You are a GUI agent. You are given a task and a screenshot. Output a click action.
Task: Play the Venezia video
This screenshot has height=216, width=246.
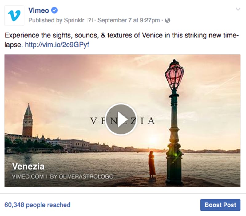click(x=122, y=119)
